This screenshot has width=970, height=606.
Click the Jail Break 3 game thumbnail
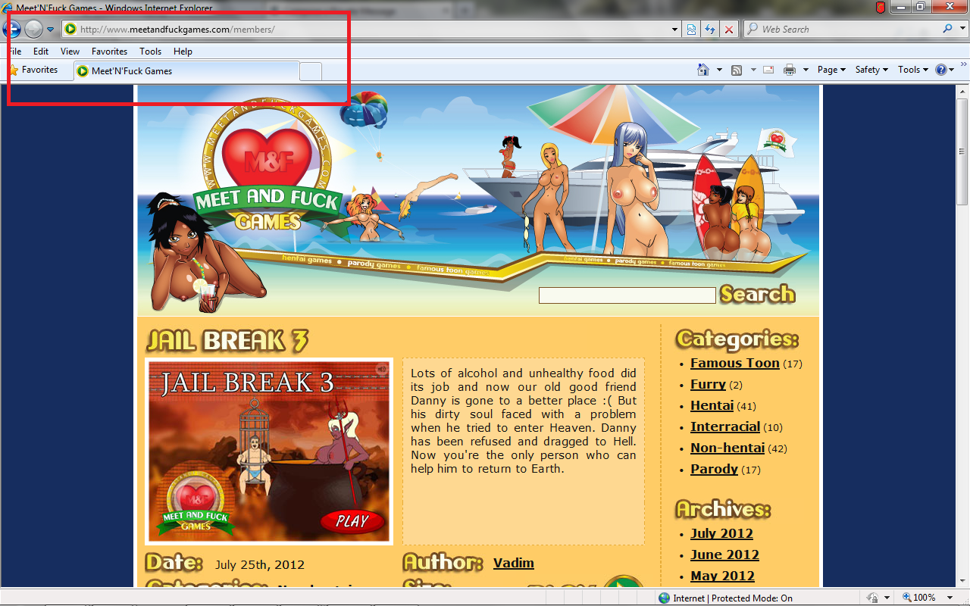269,451
